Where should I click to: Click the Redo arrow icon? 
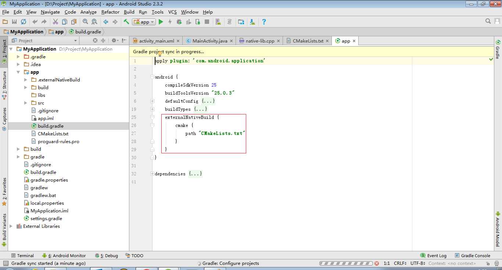pos(44,22)
